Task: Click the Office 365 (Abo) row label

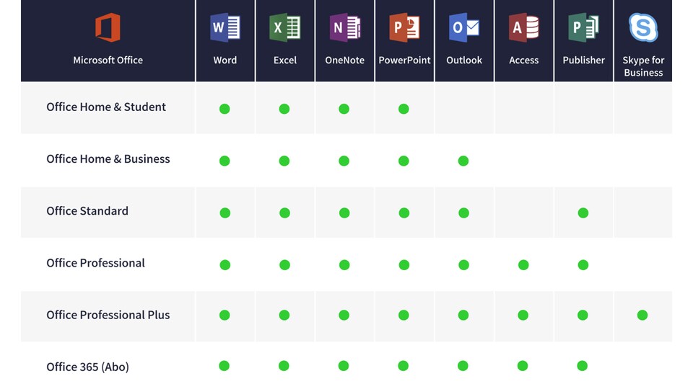Action: (x=87, y=367)
